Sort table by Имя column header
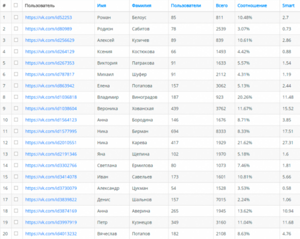 point(101,5)
